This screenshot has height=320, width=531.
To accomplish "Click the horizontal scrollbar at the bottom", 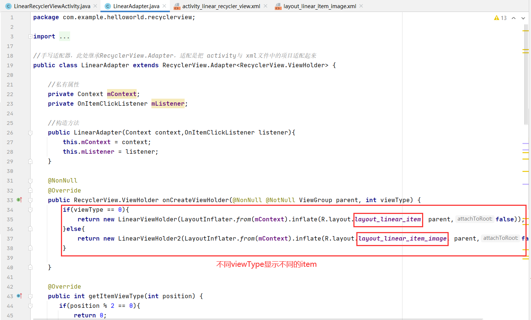I will [x=257, y=319].
